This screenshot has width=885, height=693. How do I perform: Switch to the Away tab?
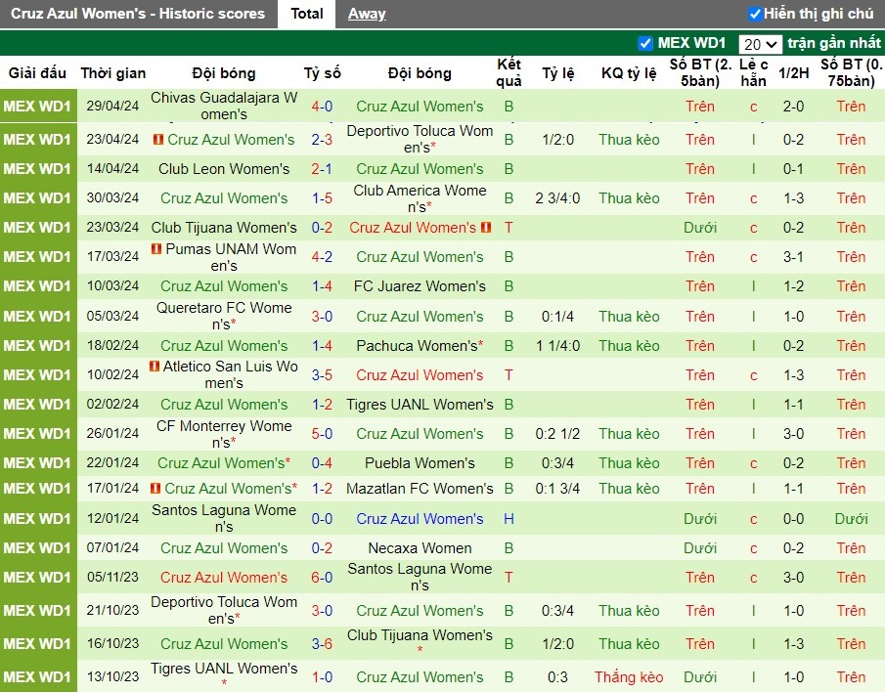[367, 14]
